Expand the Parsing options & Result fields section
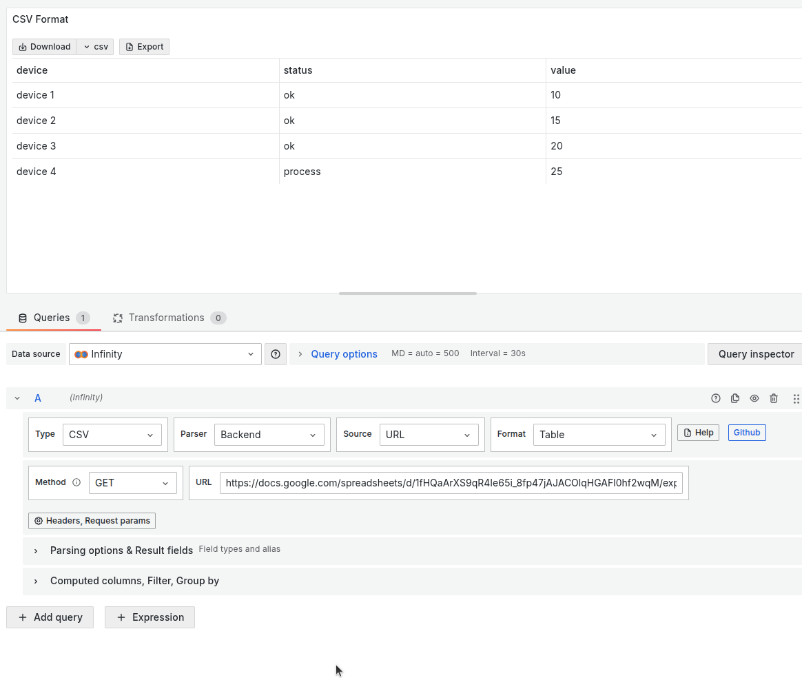Image resolution: width=802 pixels, height=680 pixels. (121, 550)
